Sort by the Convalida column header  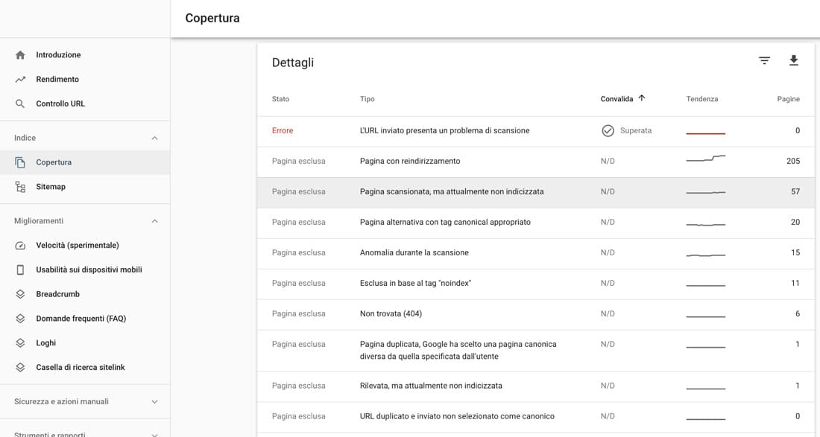click(616, 99)
